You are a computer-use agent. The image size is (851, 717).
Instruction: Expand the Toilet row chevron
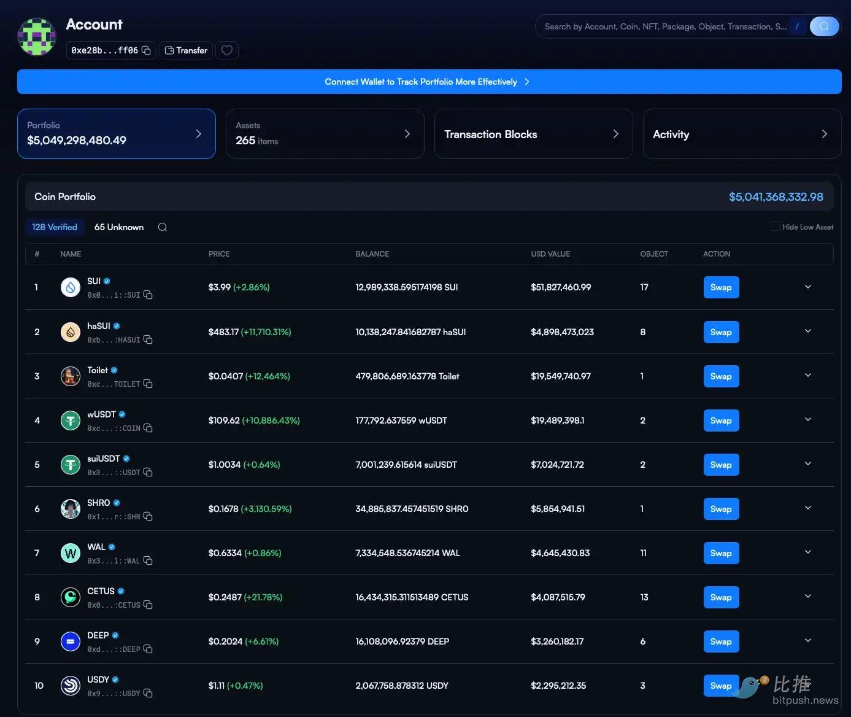(807, 375)
